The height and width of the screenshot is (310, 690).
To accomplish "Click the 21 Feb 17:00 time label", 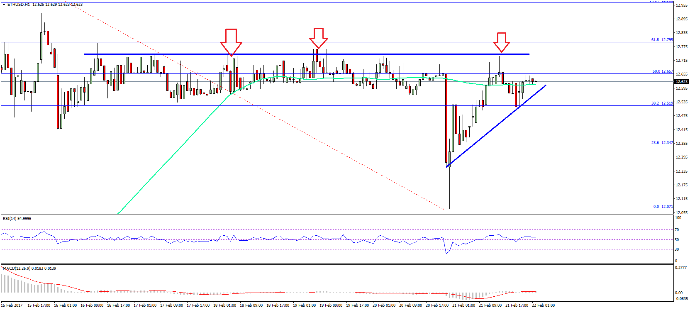I will click(517, 305).
